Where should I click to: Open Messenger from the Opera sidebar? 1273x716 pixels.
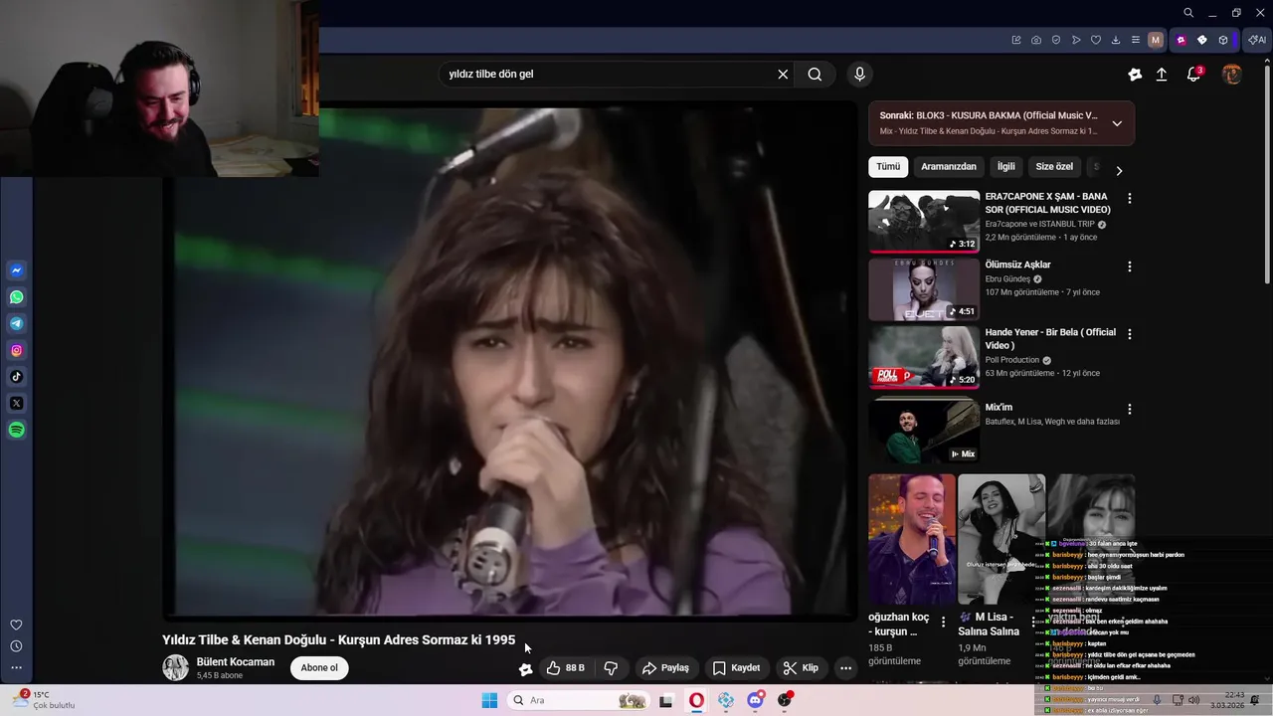click(x=17, y=270)
